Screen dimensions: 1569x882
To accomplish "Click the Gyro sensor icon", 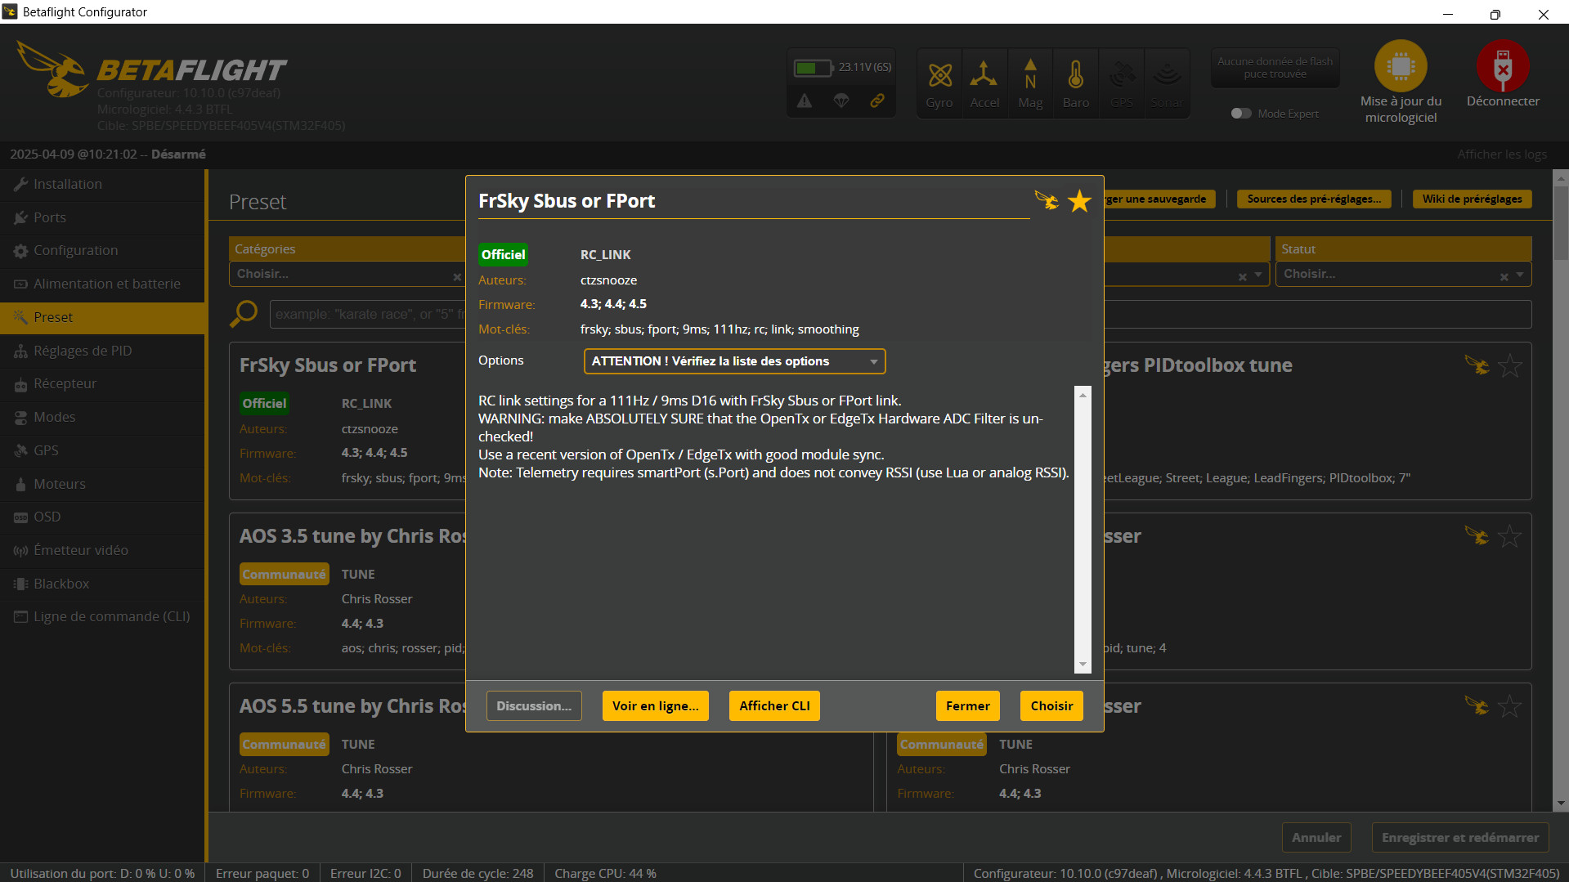I will click(x=939, y=76).
